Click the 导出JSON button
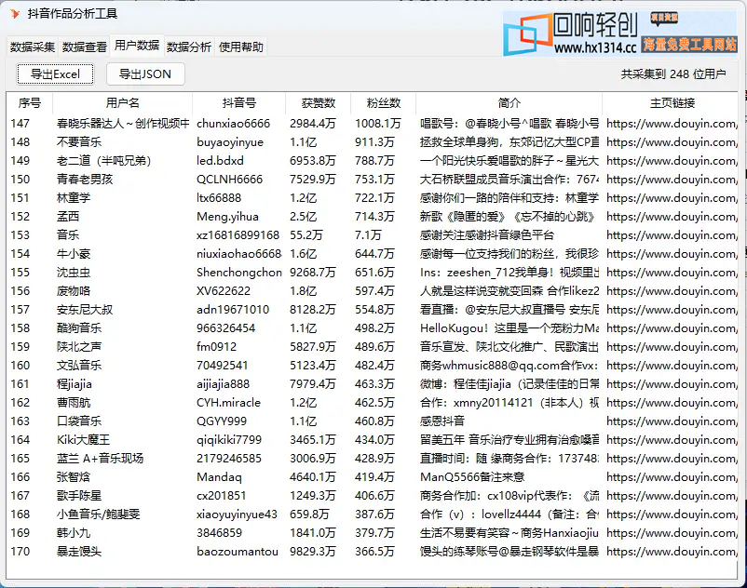The image size is (747, 588). point(144,74)
